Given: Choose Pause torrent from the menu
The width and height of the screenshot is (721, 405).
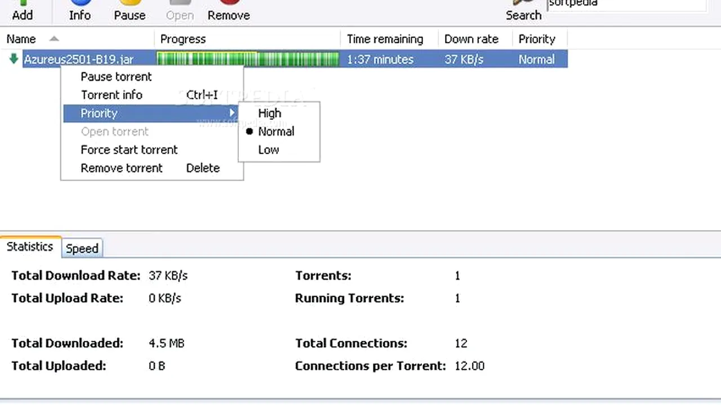Looking at the screenshot, I should point(116,76).
